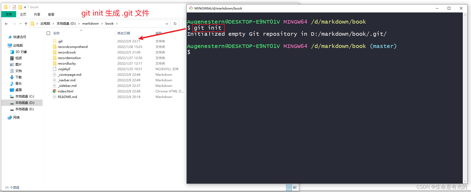The image size is (471, 192).
Task: Expand the address bar history dropdown
Action: [167, 24]
